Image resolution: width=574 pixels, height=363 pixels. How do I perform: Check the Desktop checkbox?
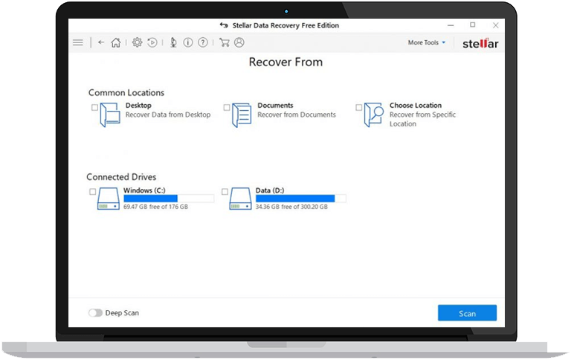click(x=95, y=107)
